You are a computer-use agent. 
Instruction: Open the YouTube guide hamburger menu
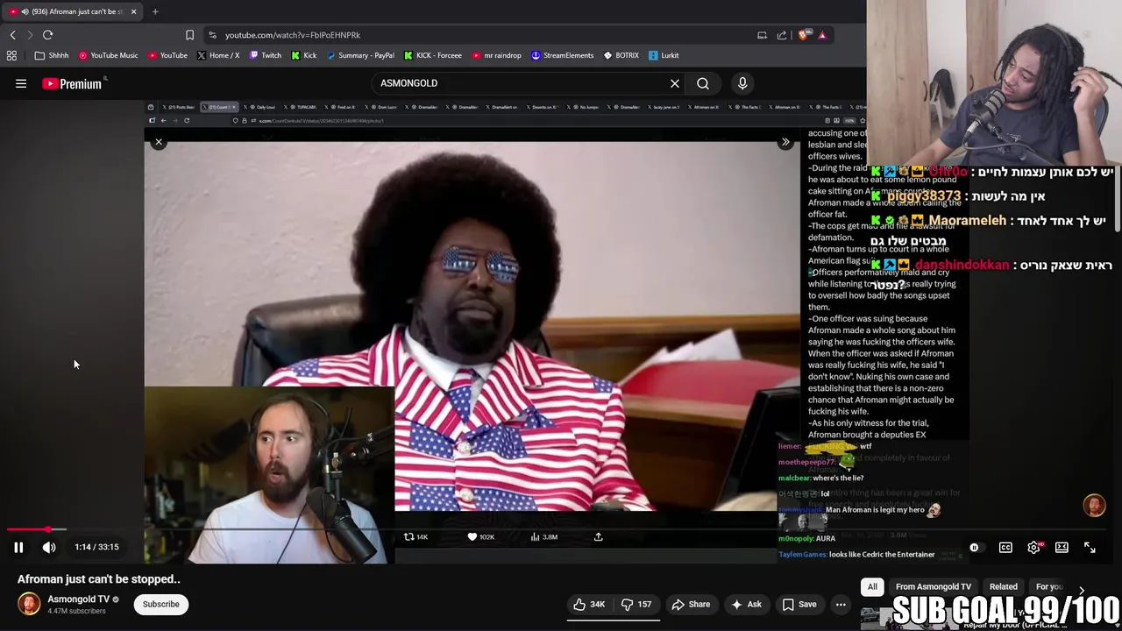pos(21,83)
